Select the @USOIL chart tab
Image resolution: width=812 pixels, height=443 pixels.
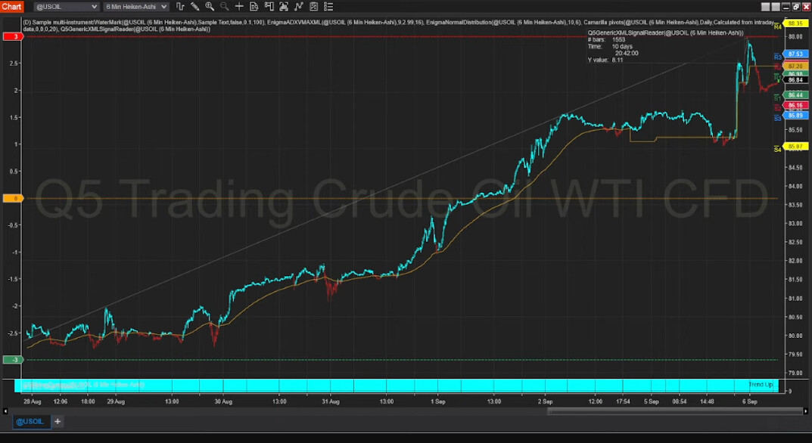pyautogui.click(x=30, y=421)
